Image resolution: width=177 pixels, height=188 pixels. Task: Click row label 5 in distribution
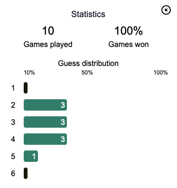(13, 156)
